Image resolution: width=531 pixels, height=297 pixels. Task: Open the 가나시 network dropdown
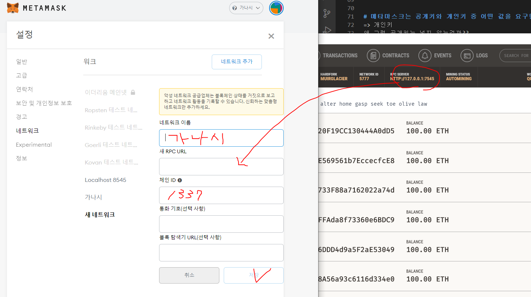click(x=246, y=8)
